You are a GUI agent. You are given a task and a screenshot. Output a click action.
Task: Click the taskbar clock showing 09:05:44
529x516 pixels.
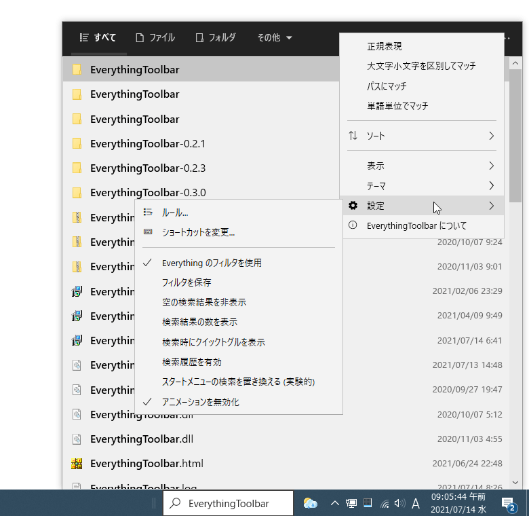point(458,503)
